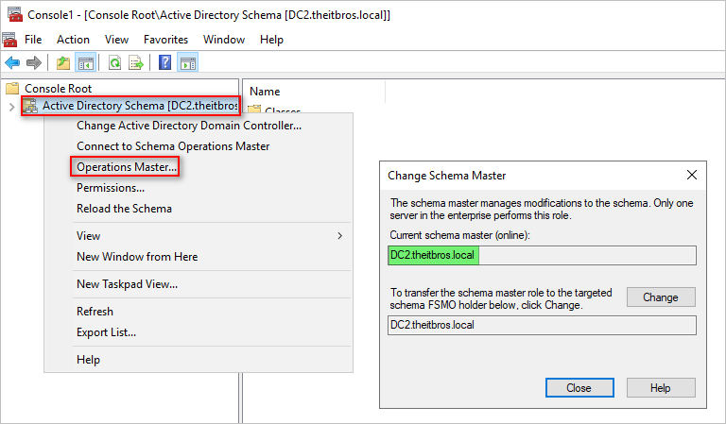Select Change Active Directory Domain Controller...

(x=189, y=126)
